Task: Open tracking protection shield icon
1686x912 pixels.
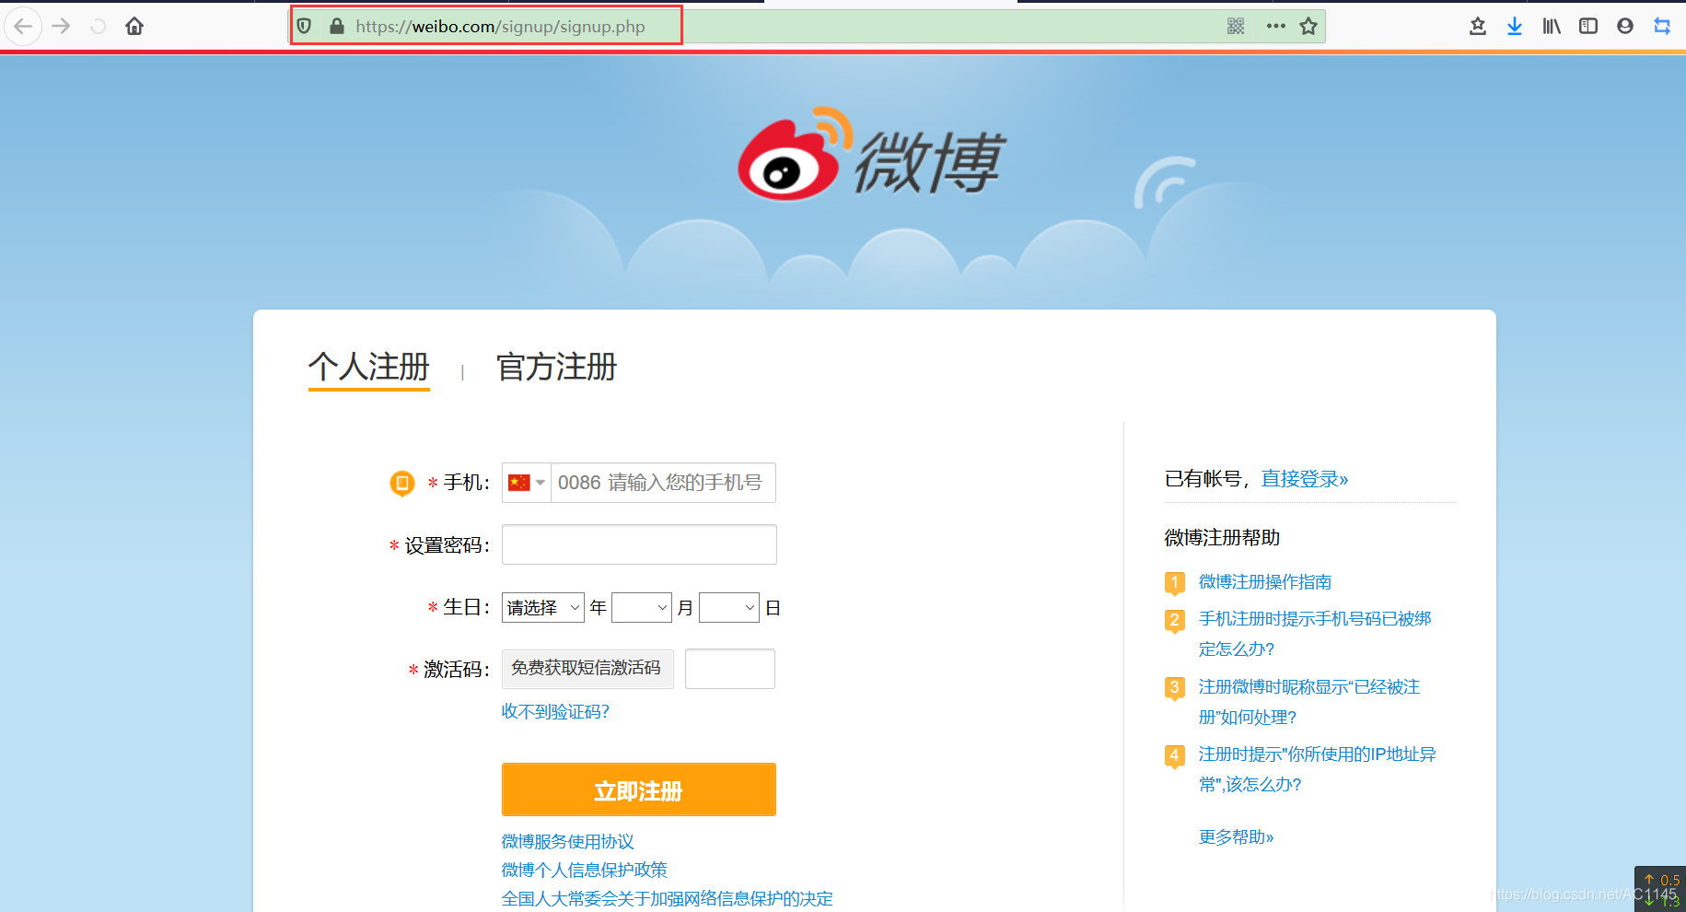Action: (x=304, y=26)
